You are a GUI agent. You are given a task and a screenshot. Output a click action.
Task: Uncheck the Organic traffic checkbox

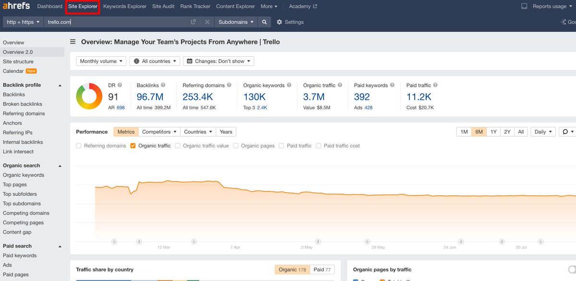coord(133,146)
